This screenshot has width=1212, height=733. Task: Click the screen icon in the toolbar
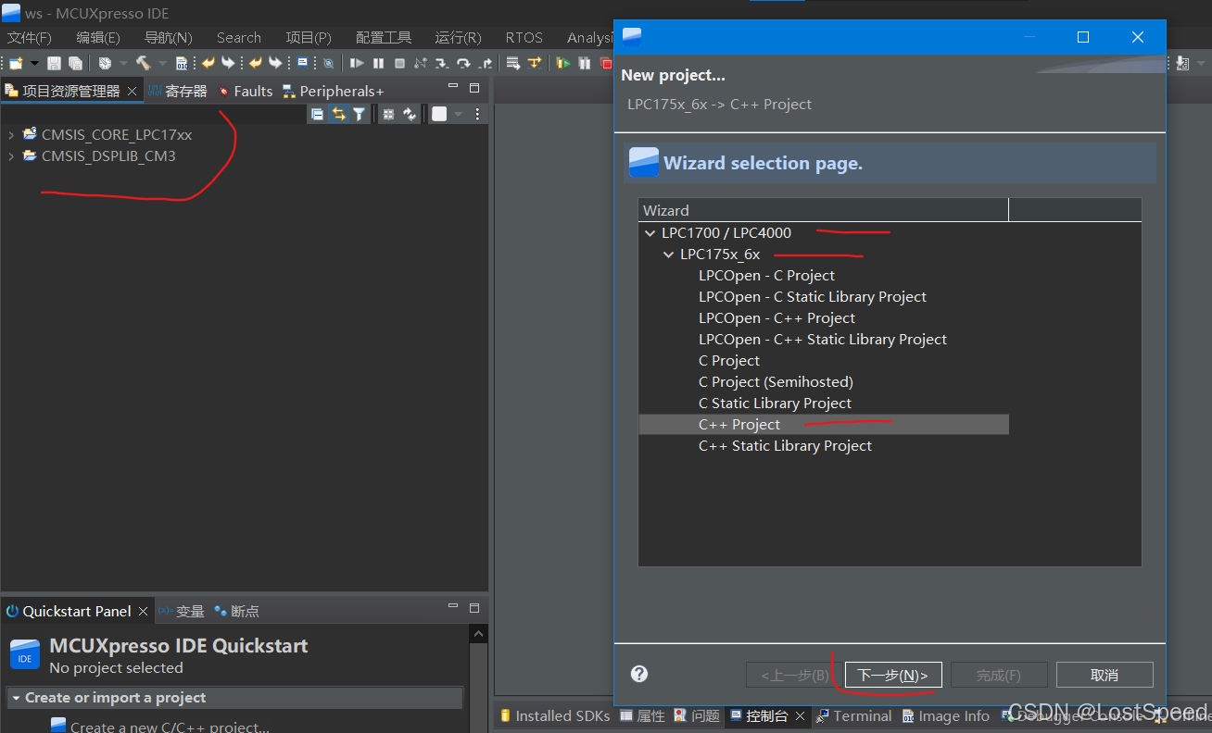[x=303, y=63]
